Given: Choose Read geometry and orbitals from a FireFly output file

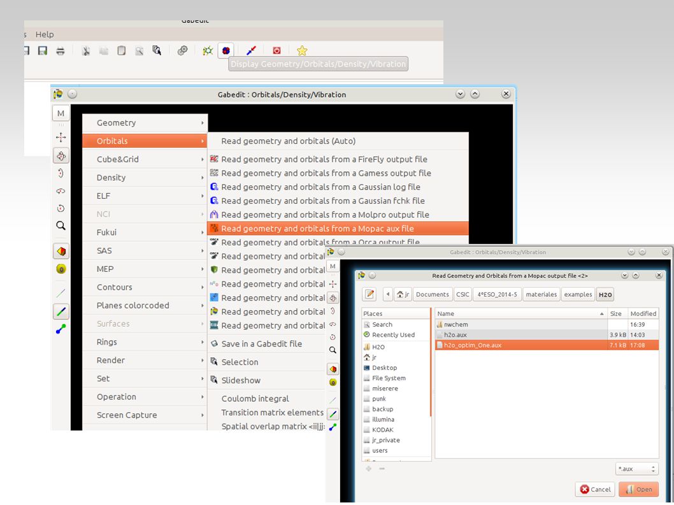Looking at the screenshot, I should click(x=338, y=159).
